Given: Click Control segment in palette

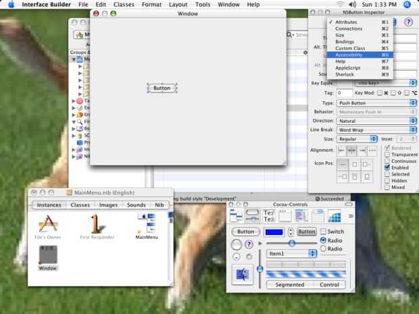Looking at the screenshot, I should click(329, 285).
